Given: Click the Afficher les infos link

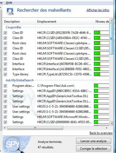Looking at the screenshot, I should click(98, 10).
